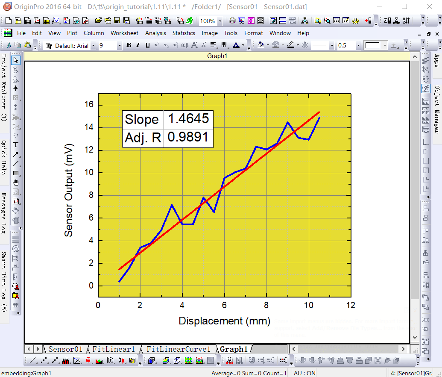
Task: Click the Slide Show presentation icon
Action: coord(241,21)
